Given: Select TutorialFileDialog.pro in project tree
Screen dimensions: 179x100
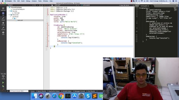Looking at the screenshot, I should (18, 9).
